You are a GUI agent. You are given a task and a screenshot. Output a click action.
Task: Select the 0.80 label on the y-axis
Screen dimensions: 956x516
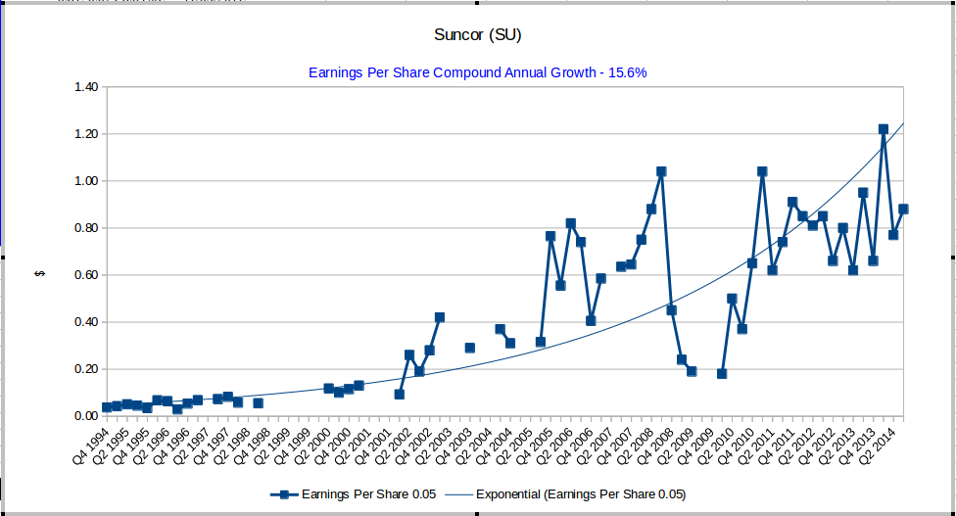point(86,228)
